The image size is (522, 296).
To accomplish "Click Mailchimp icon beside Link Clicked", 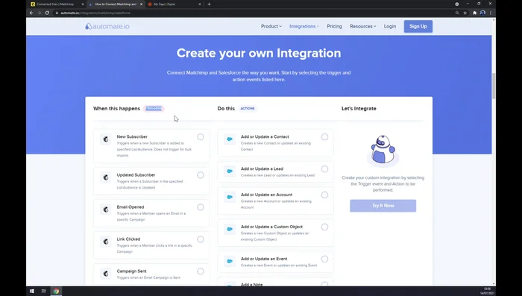I will pos(106,242).
